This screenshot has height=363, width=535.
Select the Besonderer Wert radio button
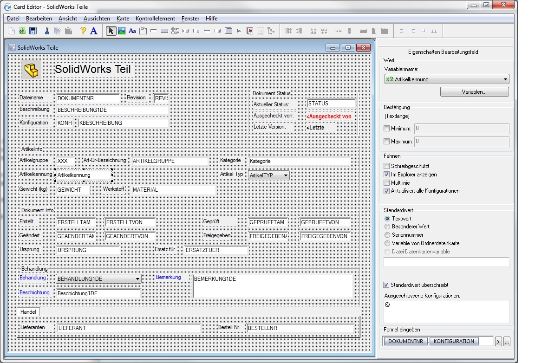[387, 227]
